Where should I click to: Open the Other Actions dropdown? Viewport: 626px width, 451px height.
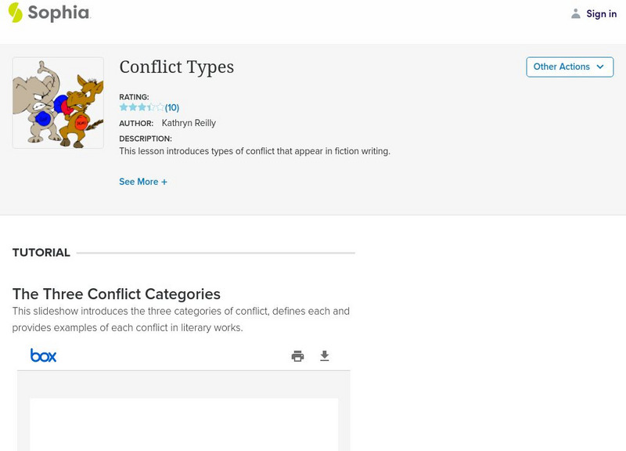point(570,67)
